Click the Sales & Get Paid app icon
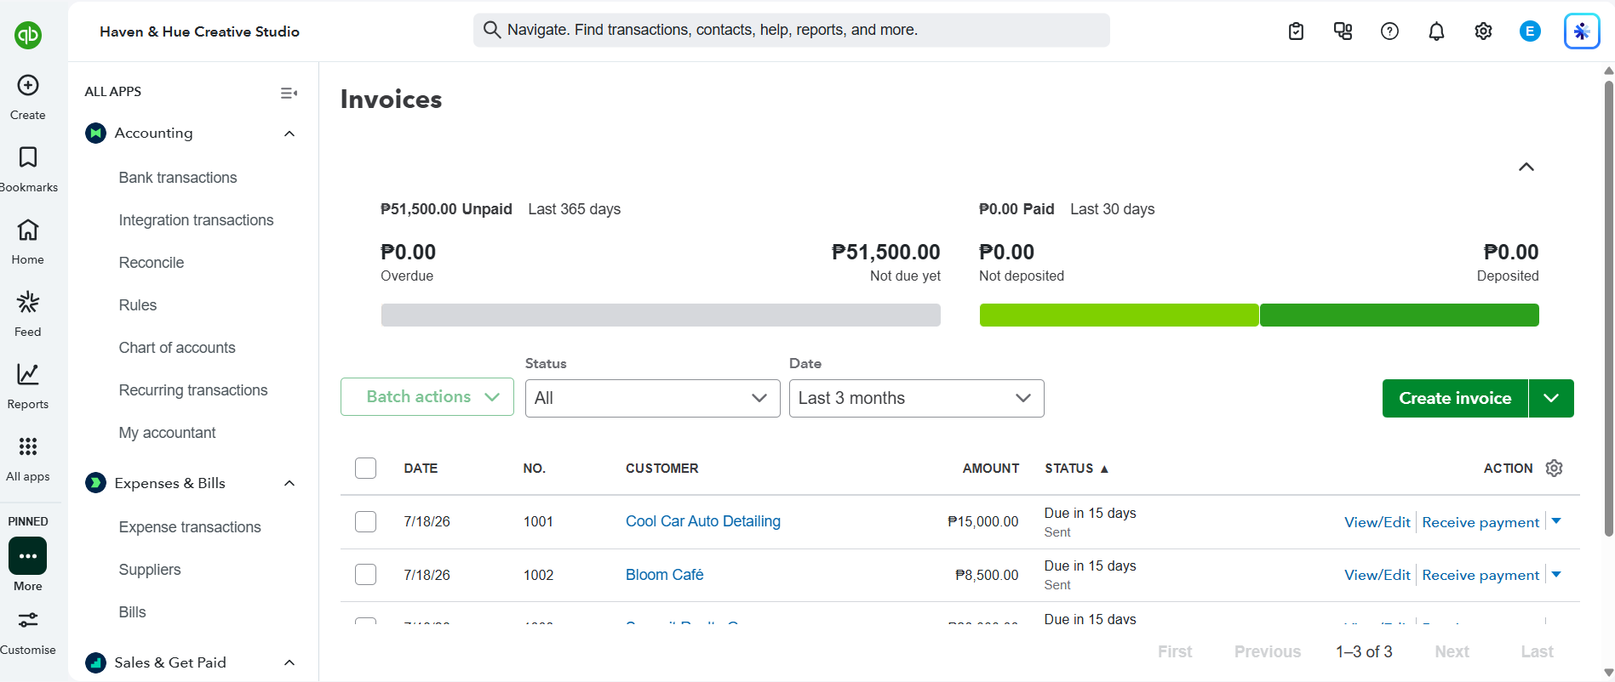Viewport: 1615px width, 682px height. 96,662
